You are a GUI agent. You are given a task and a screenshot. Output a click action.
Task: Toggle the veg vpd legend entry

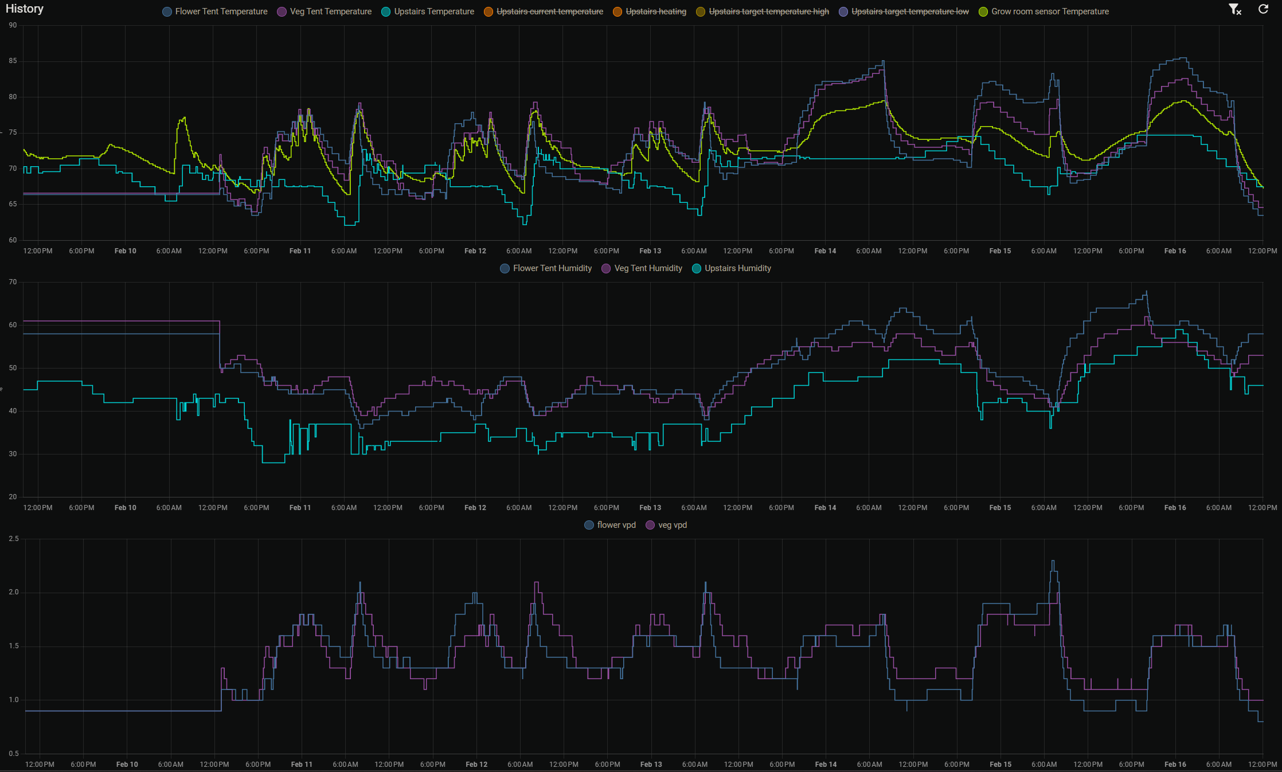pyautogui.click(x=672, y=525)
